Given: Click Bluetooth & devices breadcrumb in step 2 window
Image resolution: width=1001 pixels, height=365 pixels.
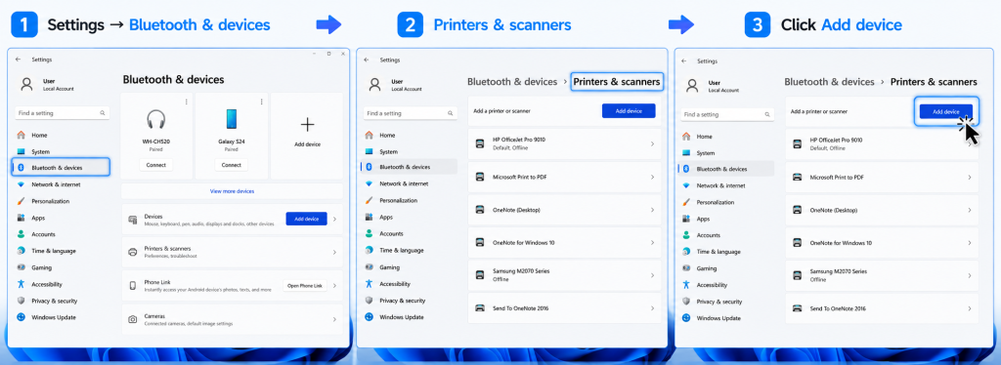Looking at the screenshot, I should tap(512, 82).
